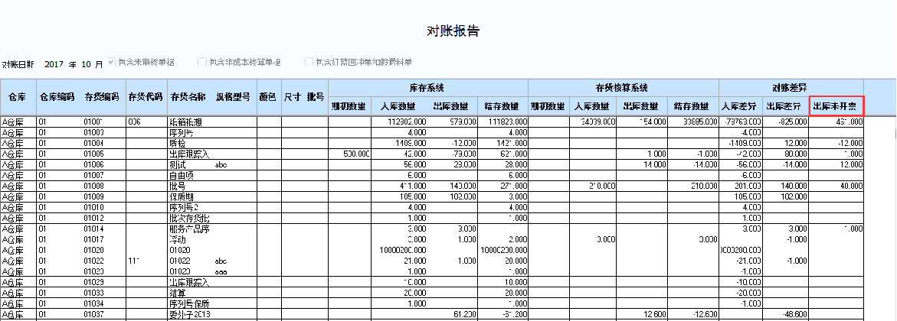Click the year 2017 in 对账日期
Viewport: 897px width, 321px height.
(x=54, y=63)
